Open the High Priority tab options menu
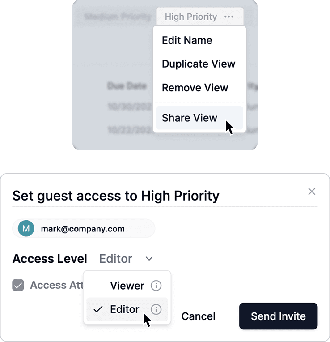This screenshot has width=330, height=342. click(x=229, y=17)
